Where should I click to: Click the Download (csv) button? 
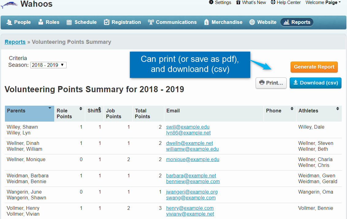315,83
